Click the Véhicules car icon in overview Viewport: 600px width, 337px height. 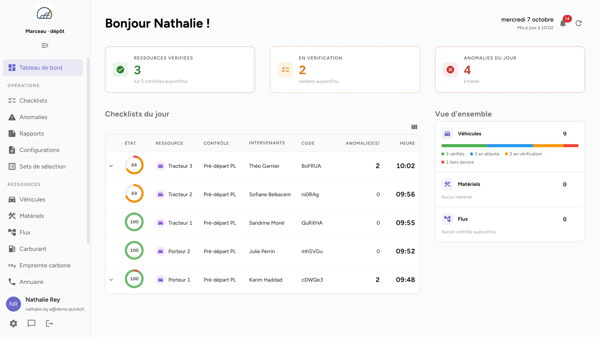(x=447, y=134)
